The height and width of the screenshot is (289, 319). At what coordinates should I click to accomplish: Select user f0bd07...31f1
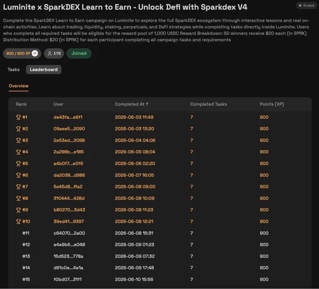[68, 280]
